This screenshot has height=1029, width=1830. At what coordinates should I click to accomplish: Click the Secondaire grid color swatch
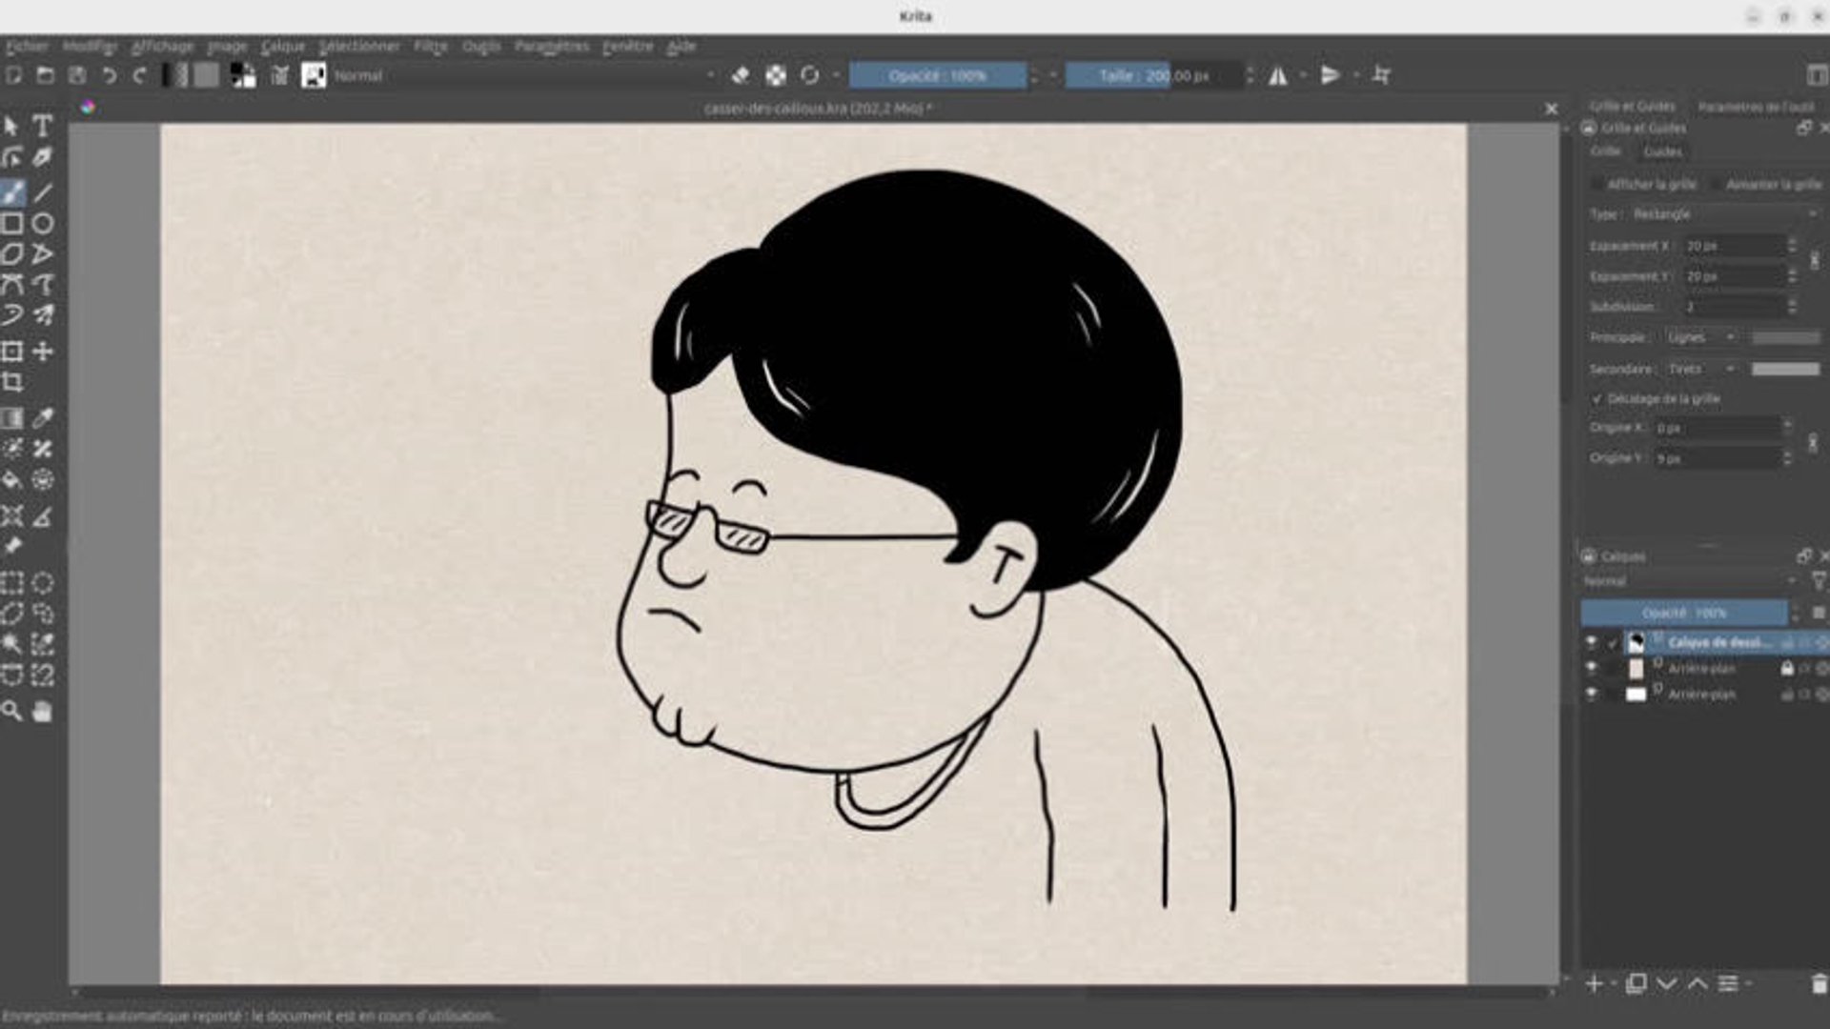click(1785, 369)
